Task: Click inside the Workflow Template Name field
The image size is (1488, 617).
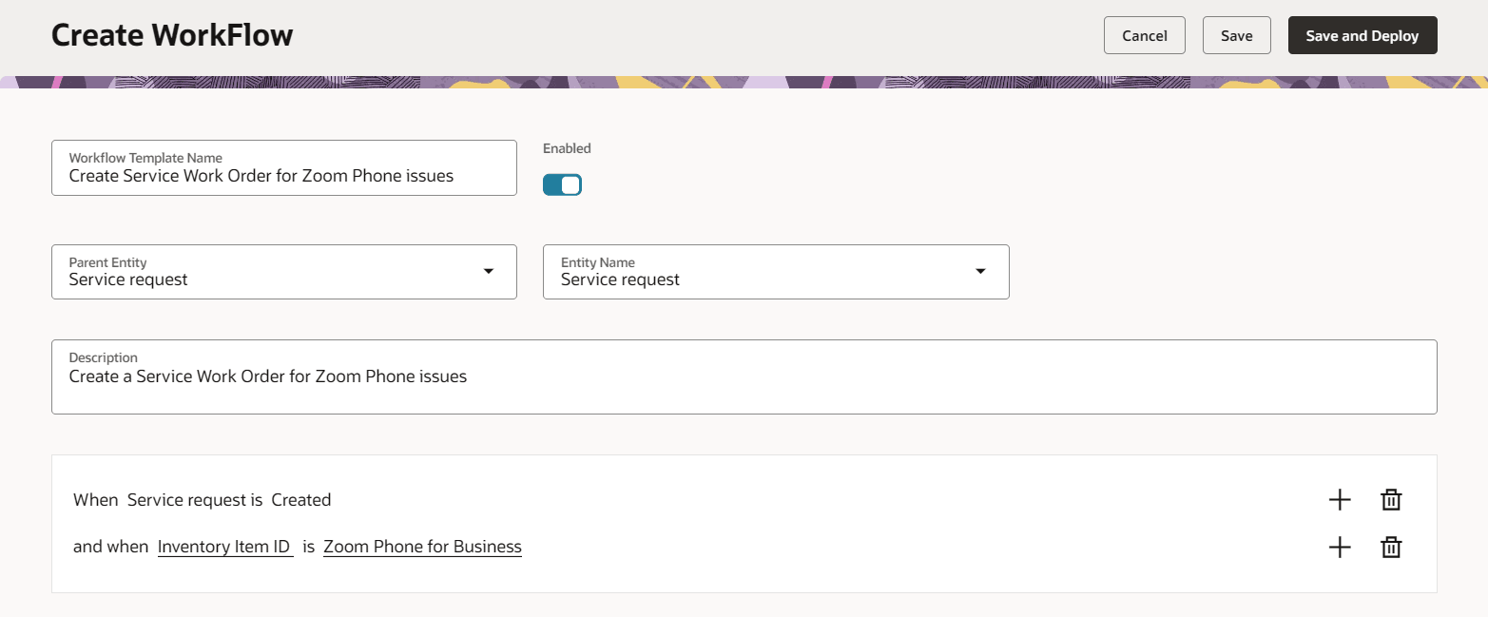Action: coord(283,175)
